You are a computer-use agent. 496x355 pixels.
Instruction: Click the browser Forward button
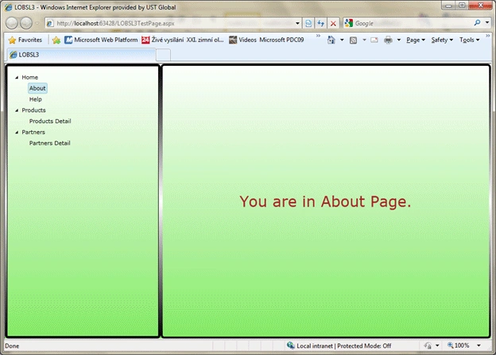[26, 23]
